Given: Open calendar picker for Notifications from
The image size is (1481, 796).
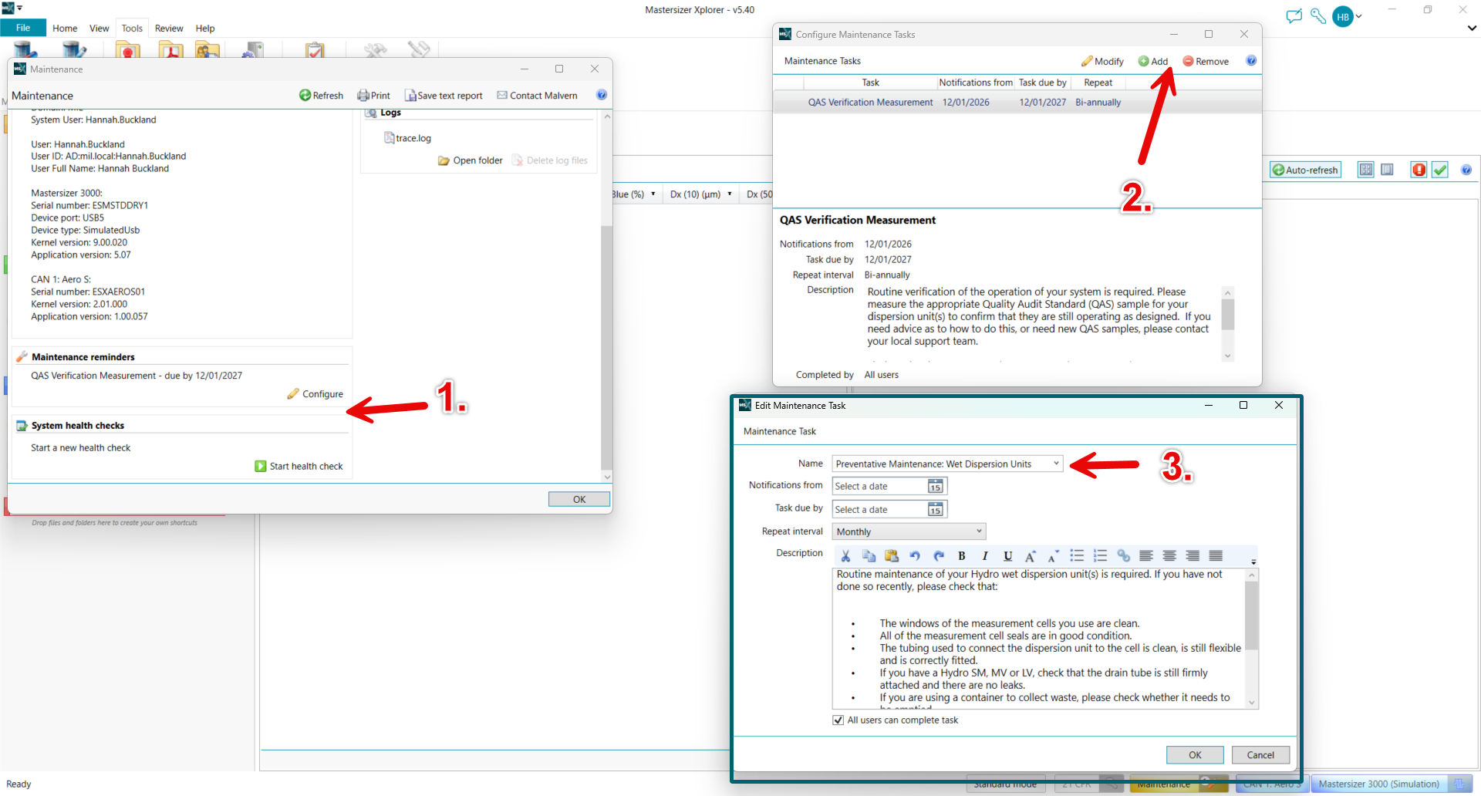Looking at the screenshot, I should tap(935, 487).
